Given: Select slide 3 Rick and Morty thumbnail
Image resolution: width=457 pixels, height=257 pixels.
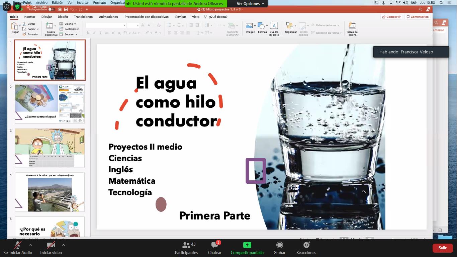Looking at the screenshot, I should (x=50, y=148).
